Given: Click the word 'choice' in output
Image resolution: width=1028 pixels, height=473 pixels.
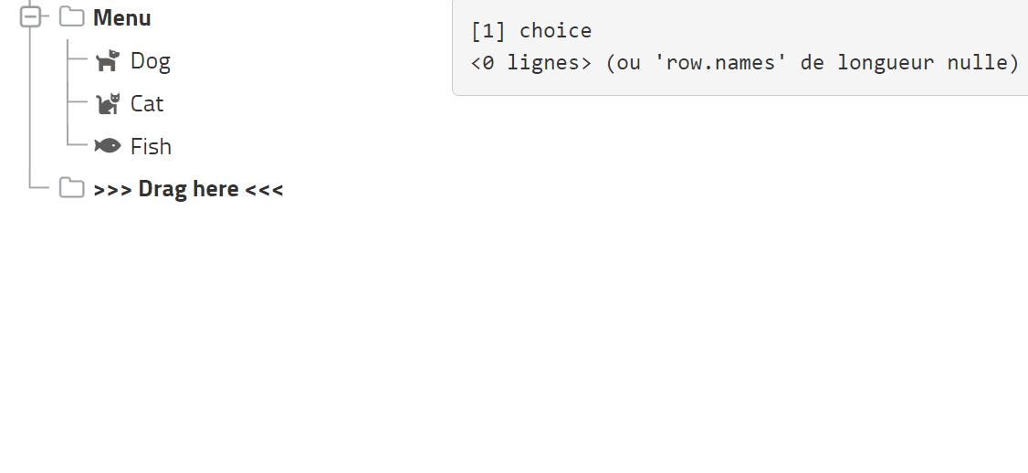Looking at the screenshot, I should point(555,31).
